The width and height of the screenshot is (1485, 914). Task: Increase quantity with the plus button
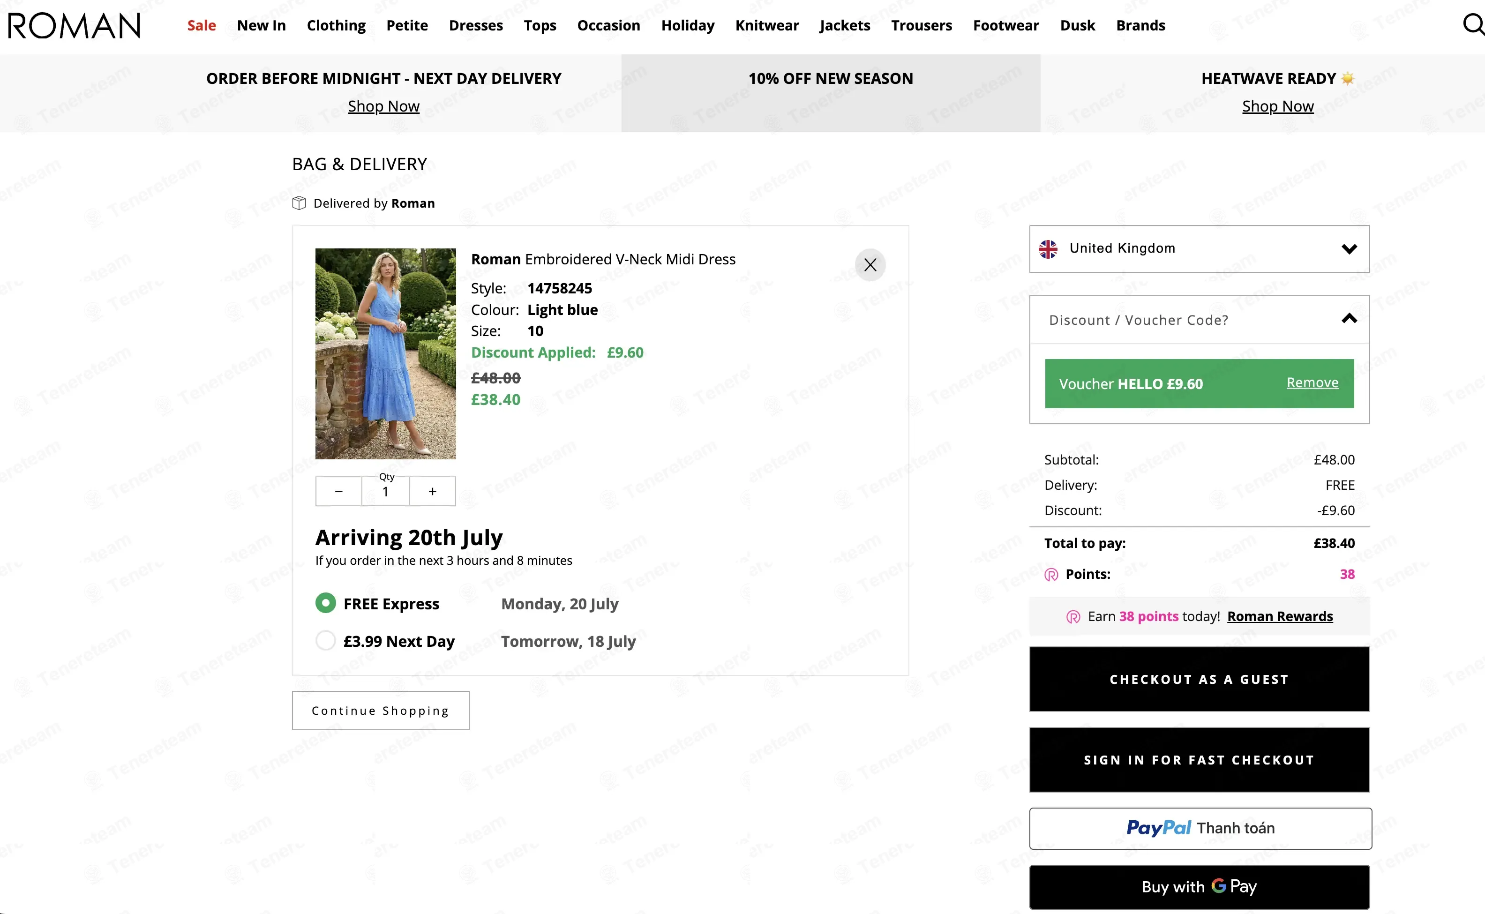click(x=432, y=492)
